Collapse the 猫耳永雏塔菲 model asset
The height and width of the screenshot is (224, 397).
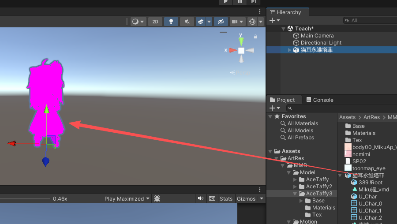tap(340, 175)
